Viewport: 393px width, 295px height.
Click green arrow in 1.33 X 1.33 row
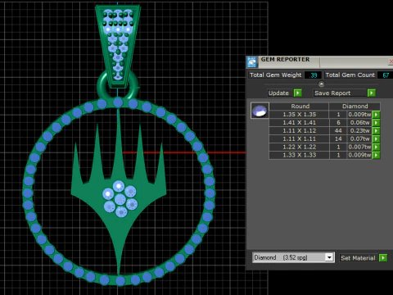[x=376, y=155]
